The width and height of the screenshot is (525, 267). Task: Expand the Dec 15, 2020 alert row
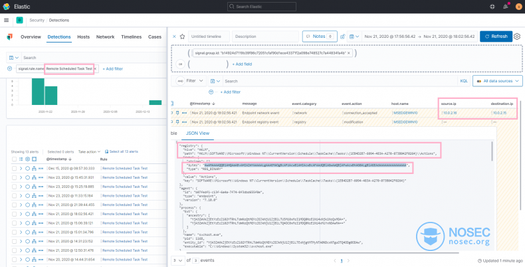pyautogui.click(x=21, y=168)
